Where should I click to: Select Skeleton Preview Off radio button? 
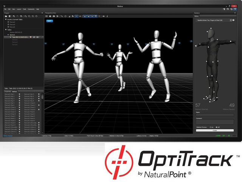click(216, 127)
